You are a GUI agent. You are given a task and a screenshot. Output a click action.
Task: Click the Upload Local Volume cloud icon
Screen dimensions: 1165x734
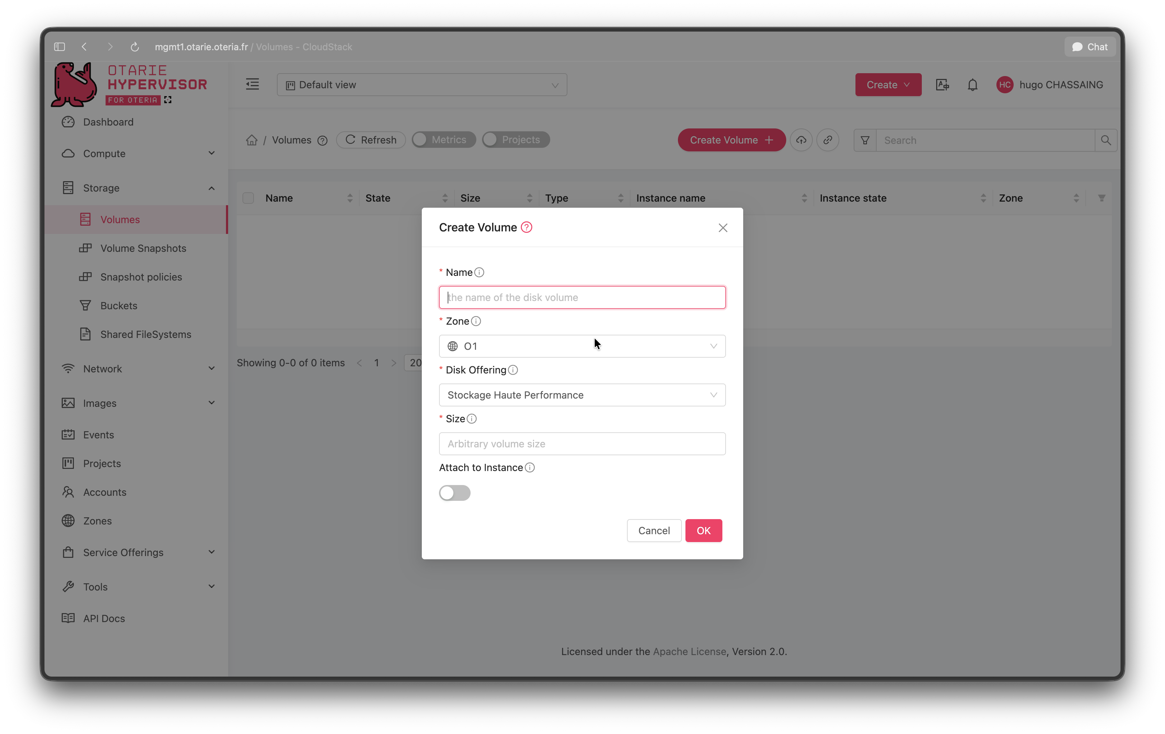(x=801, y=140)
